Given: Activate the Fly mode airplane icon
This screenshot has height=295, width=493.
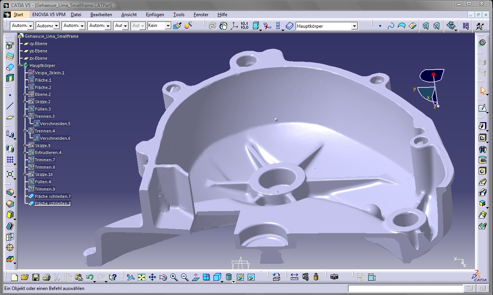Looking at the screenshot, I should (x=131, y=277).
